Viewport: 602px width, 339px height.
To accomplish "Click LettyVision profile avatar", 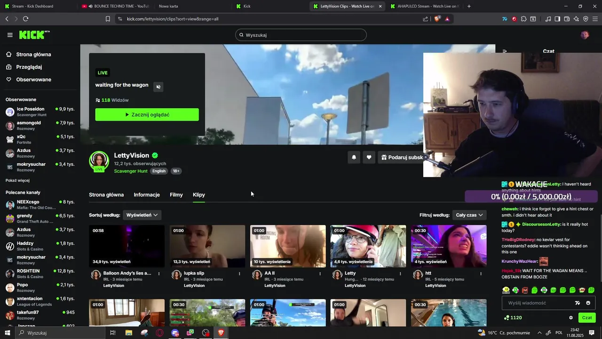I will coord(99,161).
